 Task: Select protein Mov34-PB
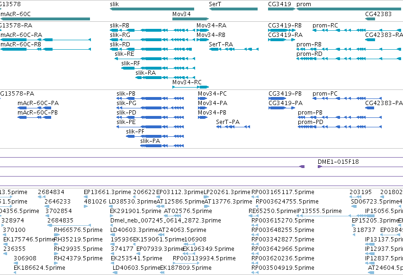click(x=203, y=117)
